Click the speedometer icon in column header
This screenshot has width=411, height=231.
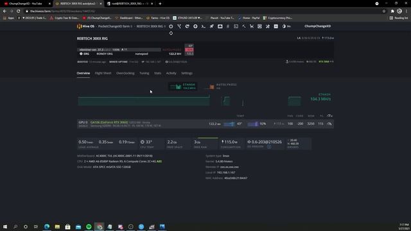click(x=329, y=116)
